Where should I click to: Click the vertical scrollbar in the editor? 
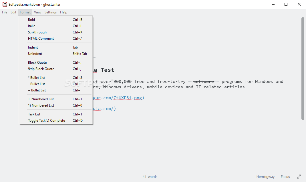[x=303, y=68]
